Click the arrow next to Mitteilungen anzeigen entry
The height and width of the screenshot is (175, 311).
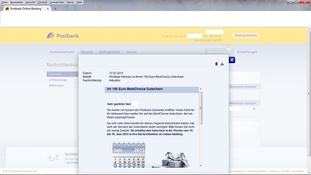(254, 109)
